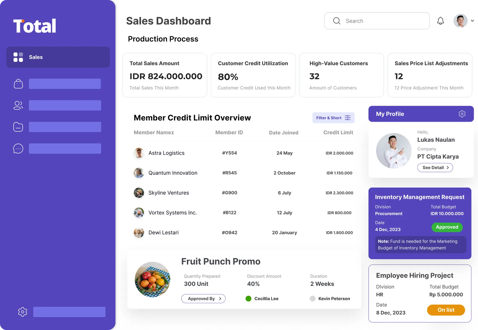Click Dewi Lestari avatar
This screenshot has width=478, height=330.
[139, 233]
